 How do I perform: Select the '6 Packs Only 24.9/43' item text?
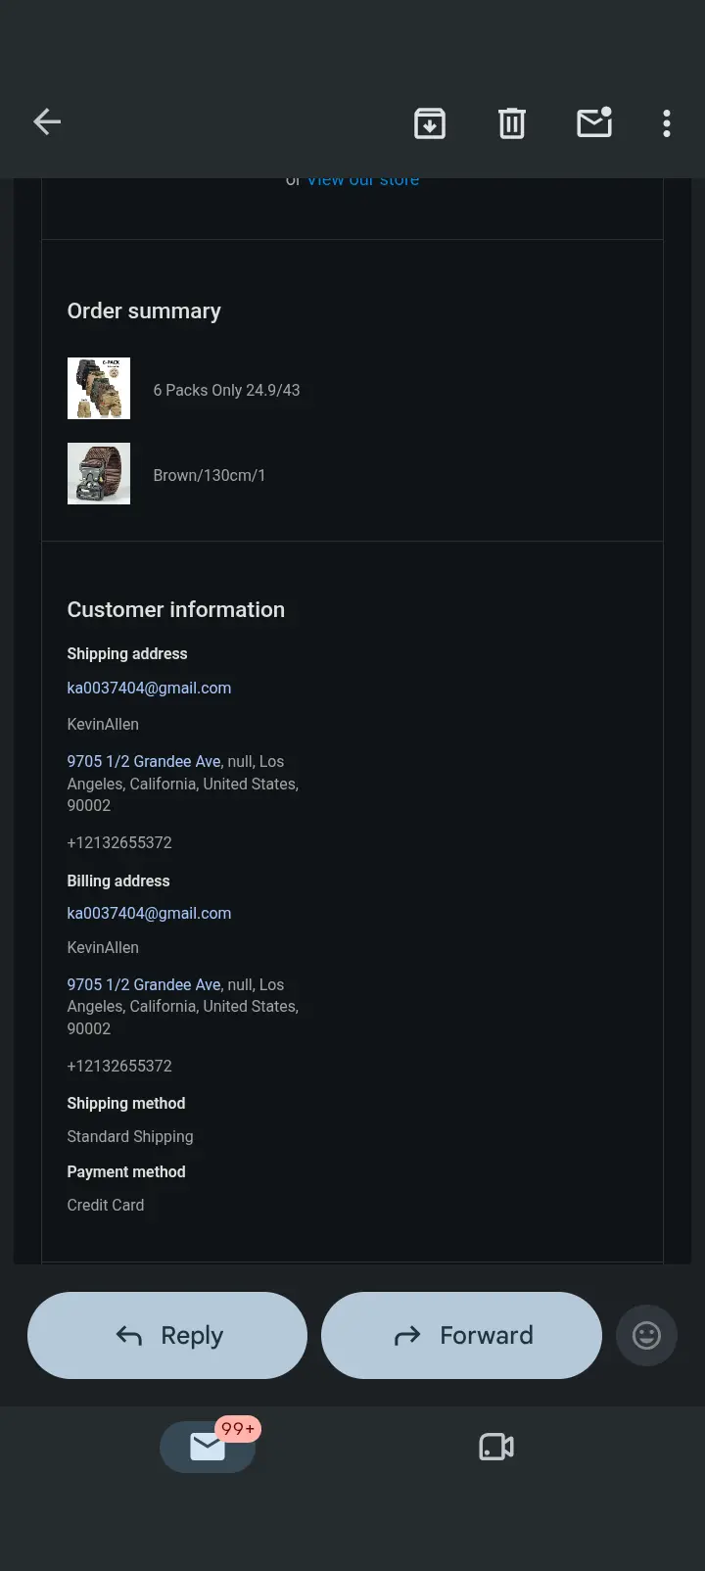[226, 390]
